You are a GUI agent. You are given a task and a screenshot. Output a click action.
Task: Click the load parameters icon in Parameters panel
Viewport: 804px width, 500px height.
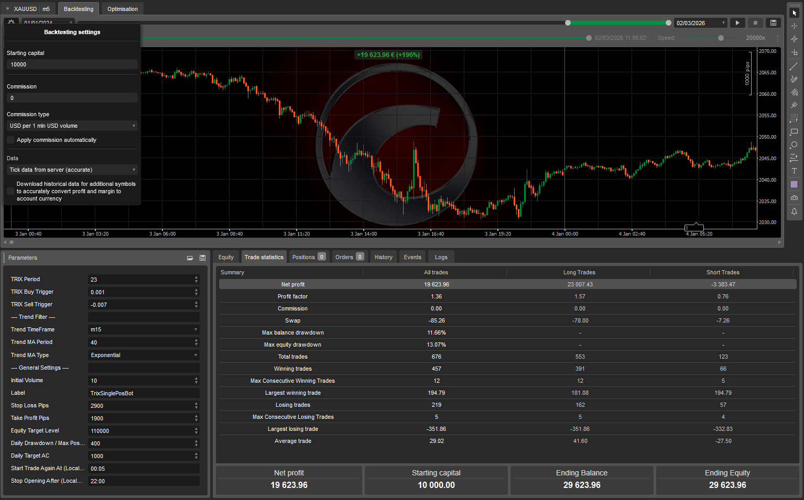[x=190, y=258]
